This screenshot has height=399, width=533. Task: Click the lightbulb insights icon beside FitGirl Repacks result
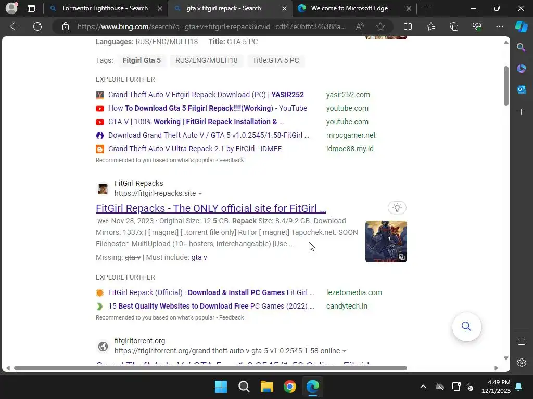[x=397, y=208]
